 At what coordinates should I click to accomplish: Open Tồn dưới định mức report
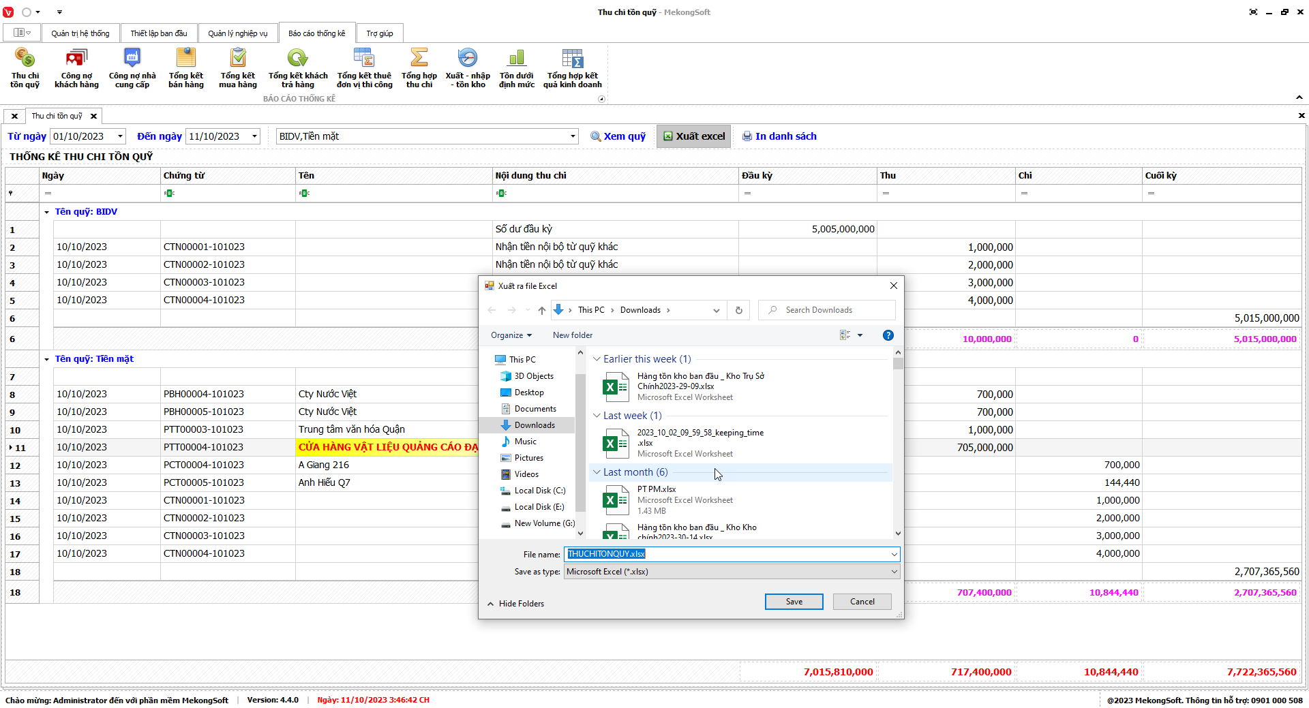pyautogui.click(x=516, y=67)
